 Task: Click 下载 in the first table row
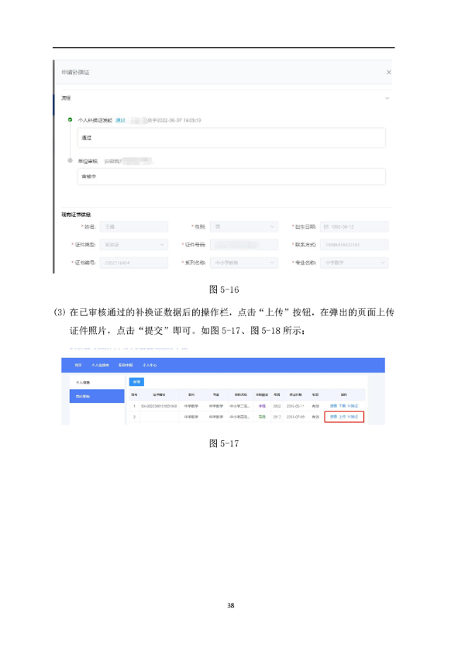(x=342, y=405)
